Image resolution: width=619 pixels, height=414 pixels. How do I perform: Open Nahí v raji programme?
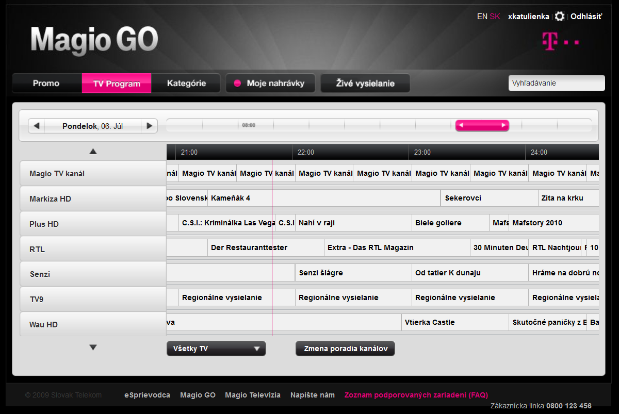click(353, 223)
